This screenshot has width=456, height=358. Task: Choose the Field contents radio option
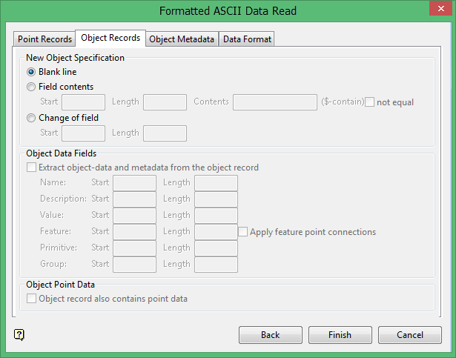point(31,87)
